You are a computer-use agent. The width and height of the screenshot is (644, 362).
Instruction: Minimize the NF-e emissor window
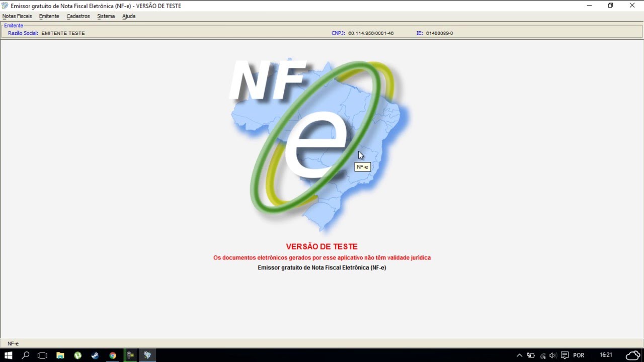coord(589,6)
